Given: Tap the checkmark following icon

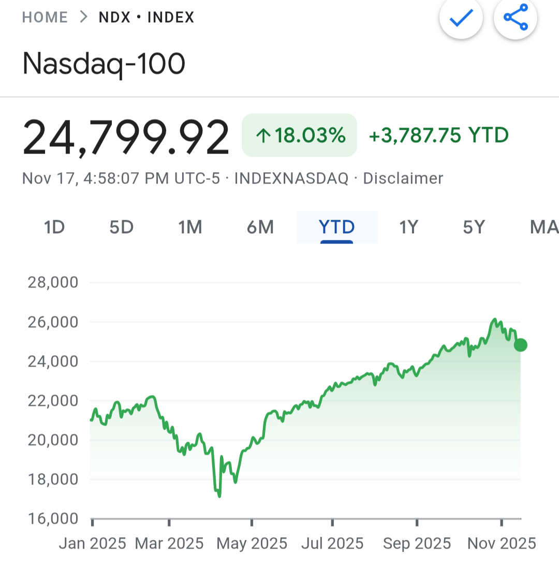Looking at the screenshot, I should [461, 19].
